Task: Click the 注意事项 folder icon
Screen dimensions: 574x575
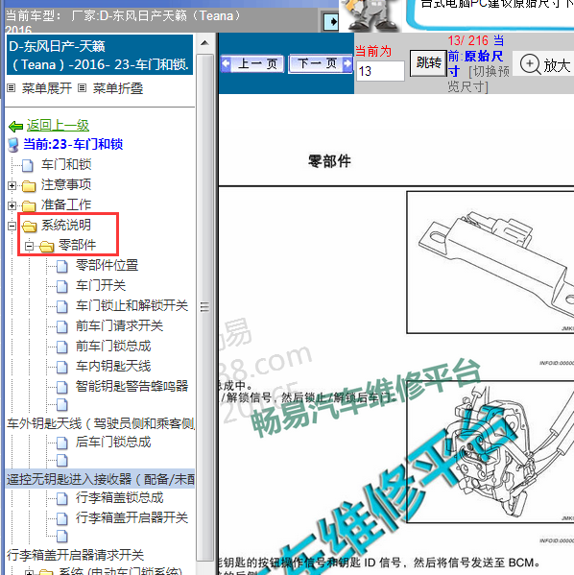Action: (x=29, y=186)
